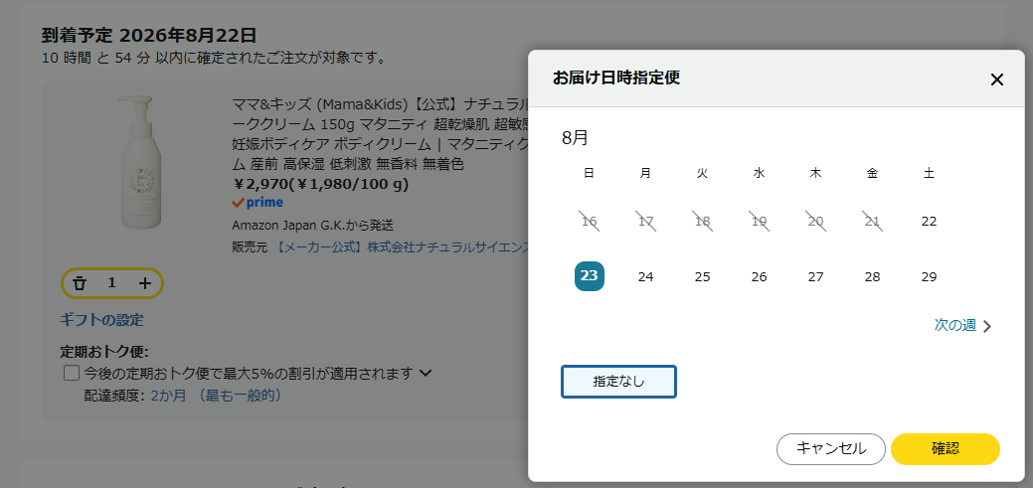Open the メーカー公式 seller link
1033x488 pixels.
402,246
